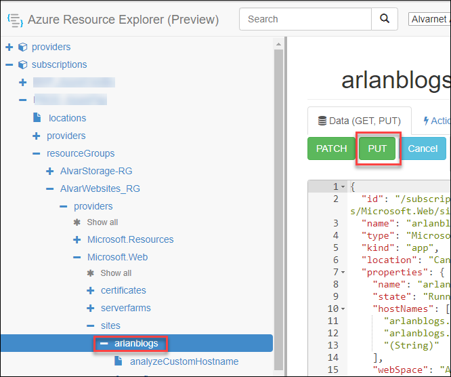Expand the certificates node
The image size is (451, 377).
[x=90, y=290]
